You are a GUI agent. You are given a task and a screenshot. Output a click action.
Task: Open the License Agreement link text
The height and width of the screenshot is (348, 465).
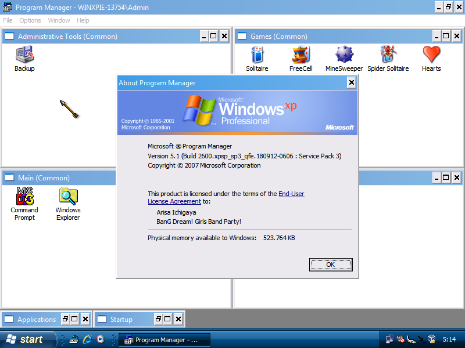174,201
